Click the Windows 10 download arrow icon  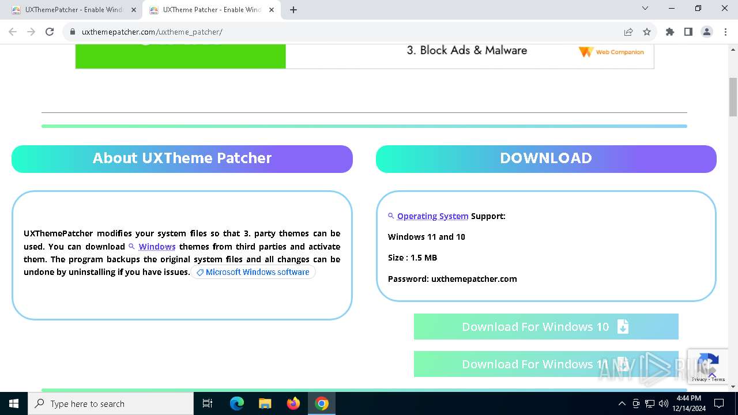[623, 327]
